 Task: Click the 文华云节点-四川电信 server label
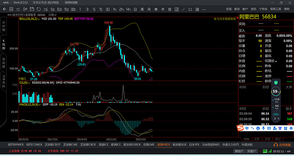46,3
